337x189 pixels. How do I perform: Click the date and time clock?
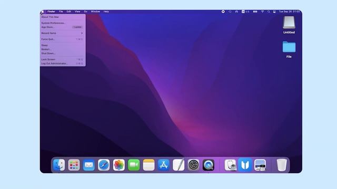pyautogui.click(x=289, y=12)
